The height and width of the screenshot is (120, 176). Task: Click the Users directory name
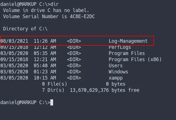point(115,66)
